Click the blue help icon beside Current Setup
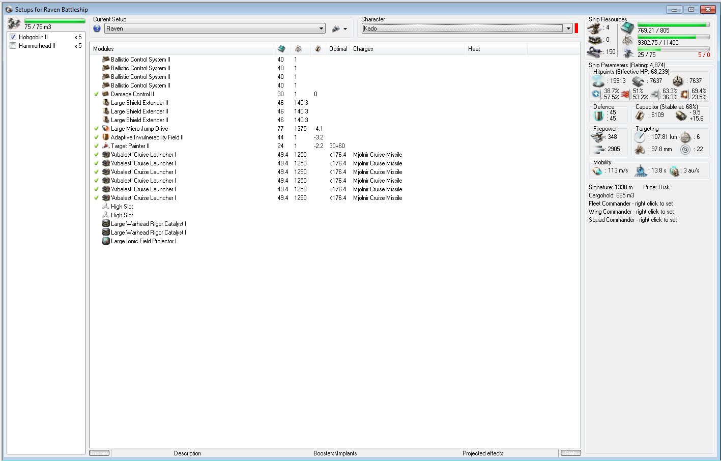The image size is (721, 461). (97, 28)
